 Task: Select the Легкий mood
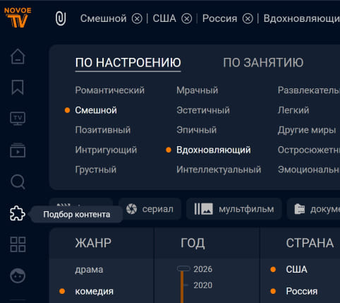pos(293,110)
